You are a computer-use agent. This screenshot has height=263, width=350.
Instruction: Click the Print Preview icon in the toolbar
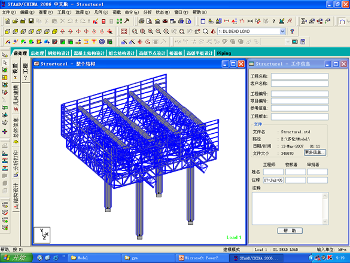(149, 21)
